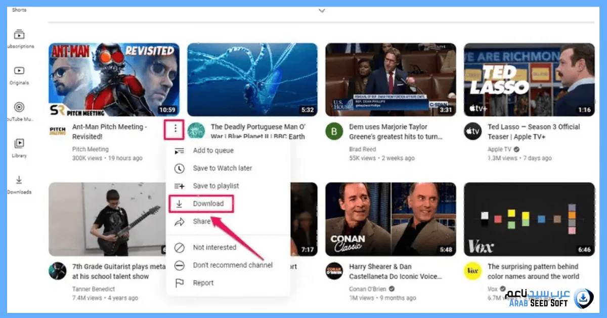Open the Ant-Man Pitch Meeting title link
The image size is (607, 318).
pyautogui.click(x=110, y=132)
